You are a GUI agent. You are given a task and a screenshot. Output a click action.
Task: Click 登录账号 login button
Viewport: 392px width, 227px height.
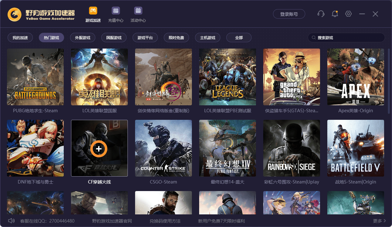[x=289, y=14]
